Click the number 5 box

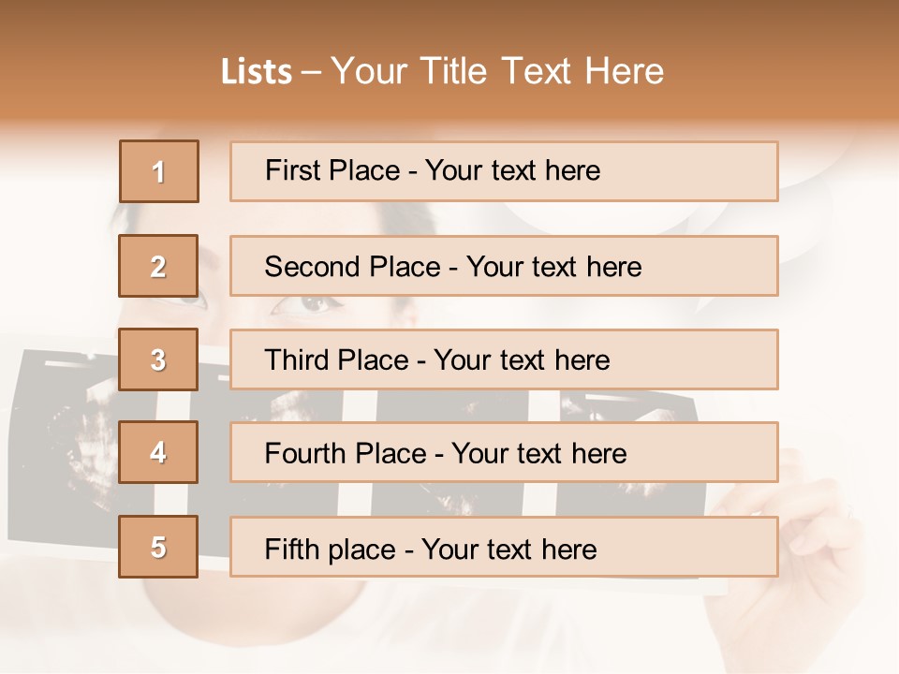click(159, 547)
